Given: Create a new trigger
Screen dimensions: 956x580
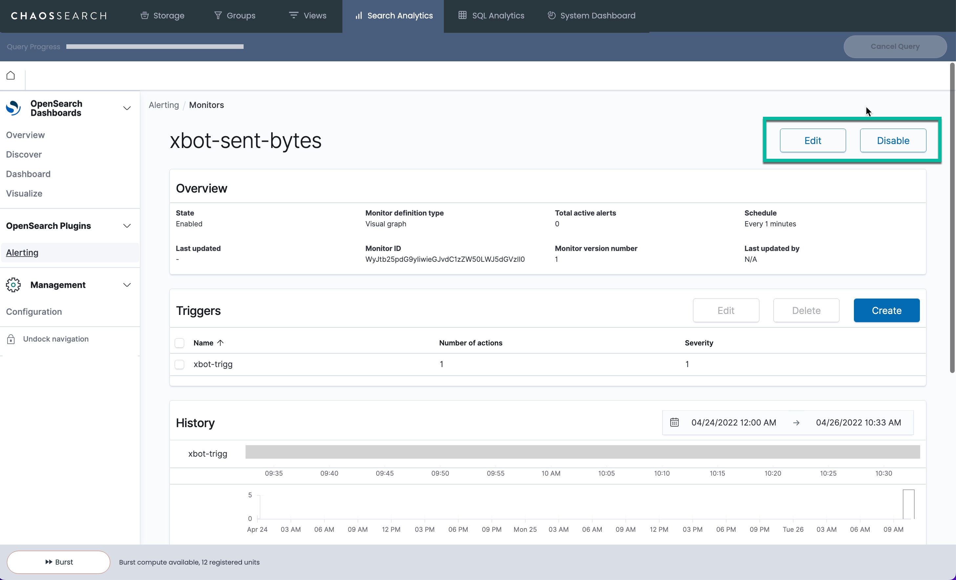Looking at the screenshot, I should (886, 311).
